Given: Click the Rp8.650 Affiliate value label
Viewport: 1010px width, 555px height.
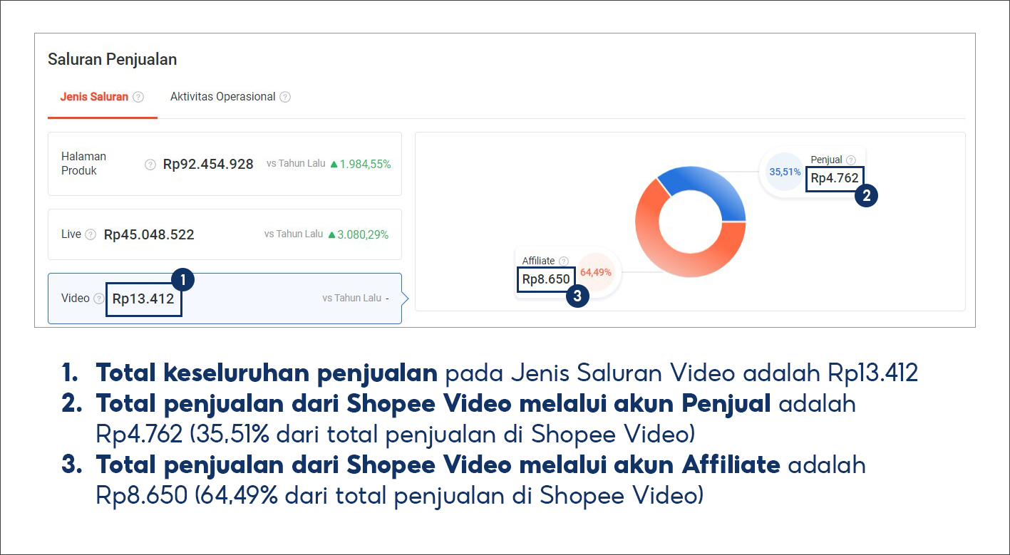Looking at the screenshot, I should click(x=546, y=279).
